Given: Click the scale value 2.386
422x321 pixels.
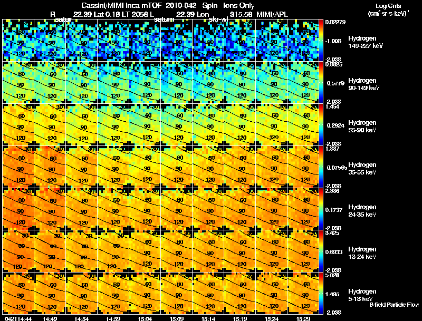Looking at the screenshot, I should pos(332,191).
